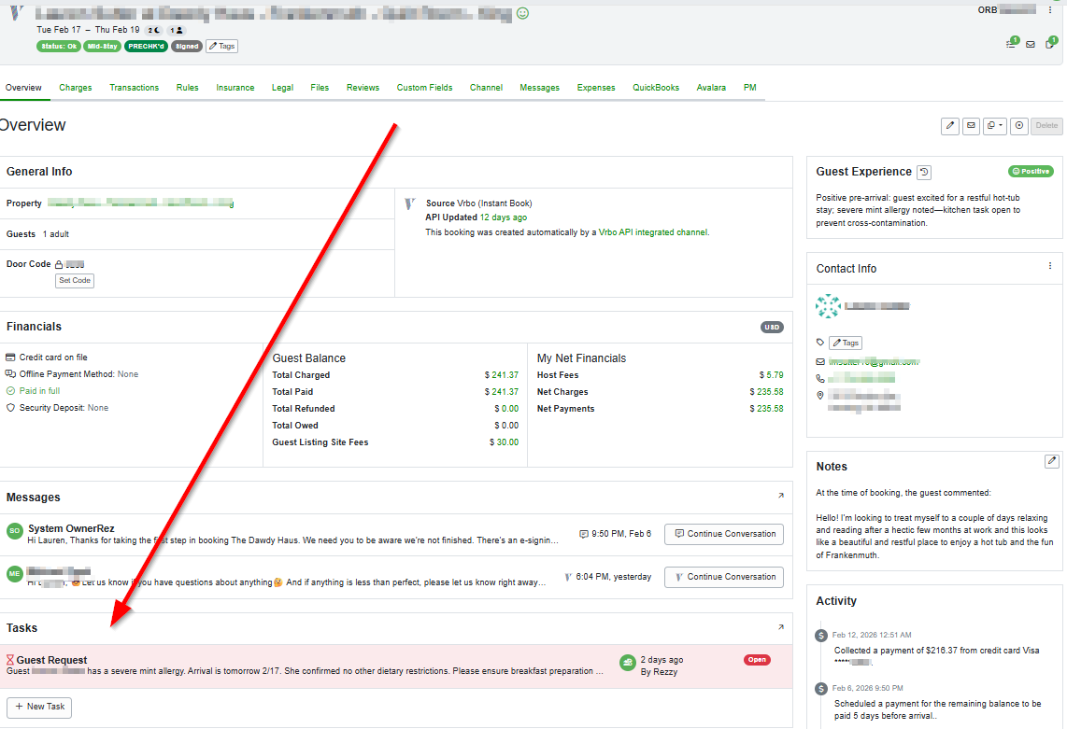Click the envelope email button in Overview toolbar
Image resolution: width=1067 pixels, height=729 pixels.
coord(971,126)
